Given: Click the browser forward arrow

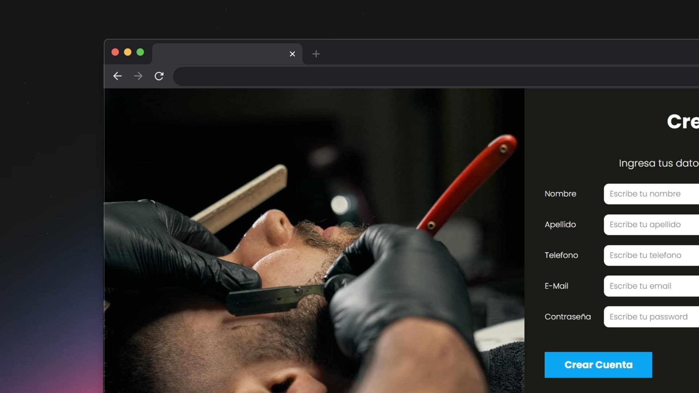Looking at the screenshot, I should (x=138, y=76).
